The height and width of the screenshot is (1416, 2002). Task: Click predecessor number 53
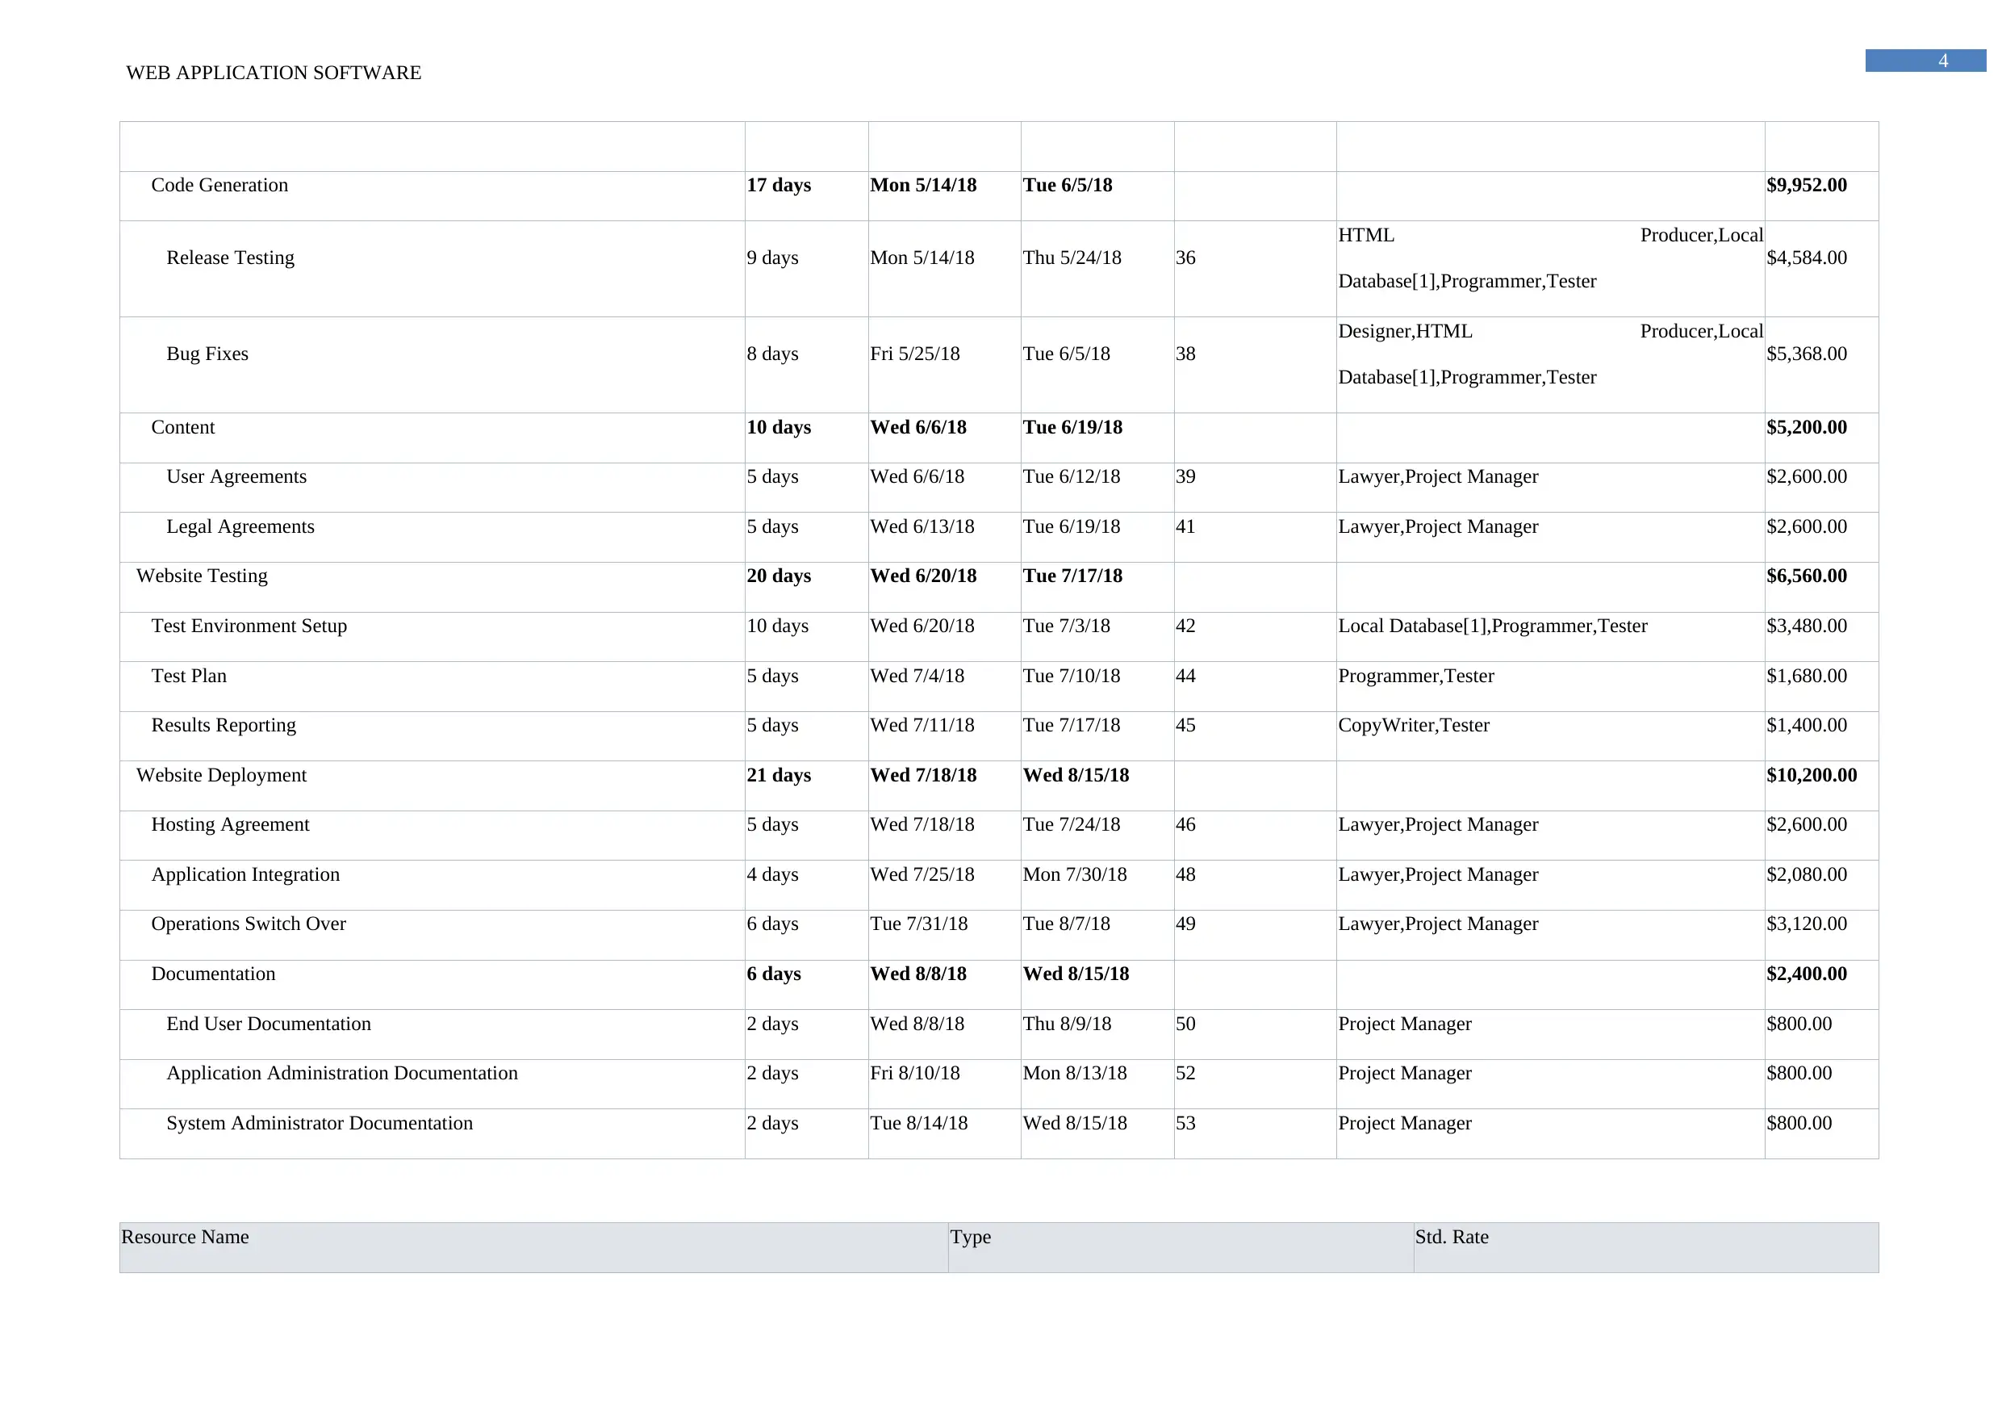coord(1186,1123)
